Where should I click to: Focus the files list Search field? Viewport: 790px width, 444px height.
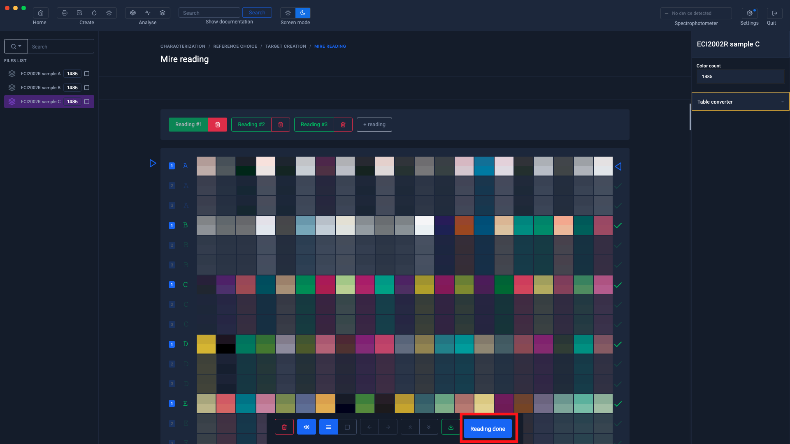[61, 46]
